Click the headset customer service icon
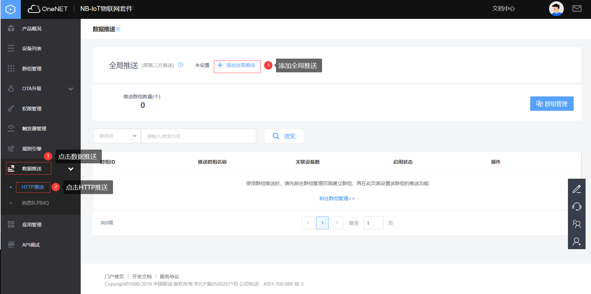The width and height of the screenshot is (591, 294). pyautogui.click(x=577, y=207)
